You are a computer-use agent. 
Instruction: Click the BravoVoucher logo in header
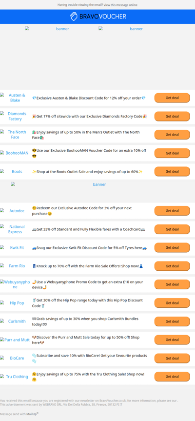point(98,17)
